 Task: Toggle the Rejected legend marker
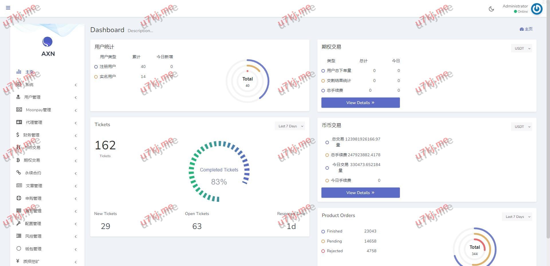pyautogui.click(x=323, y=251)
